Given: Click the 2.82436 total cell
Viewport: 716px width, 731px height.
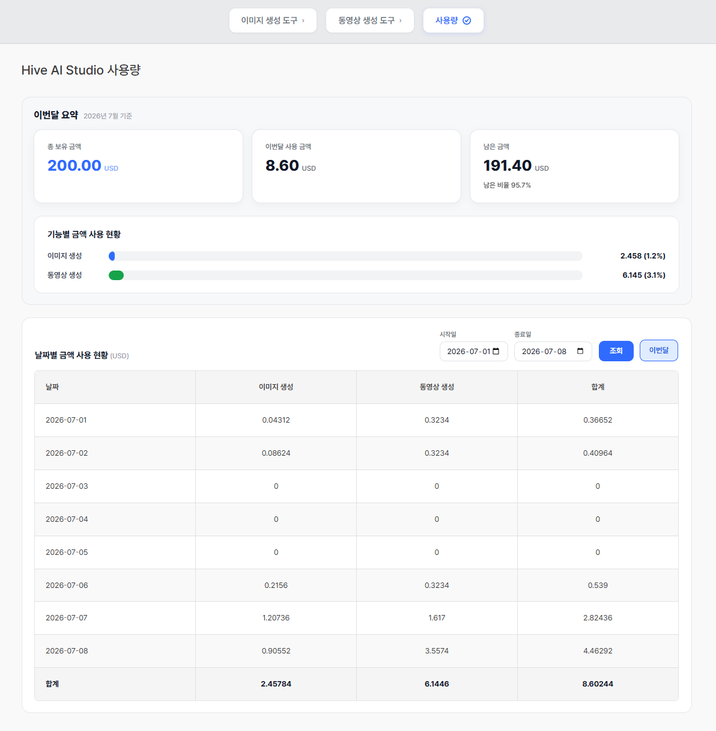Looking at the screenshot, I should tap(598, 618).
